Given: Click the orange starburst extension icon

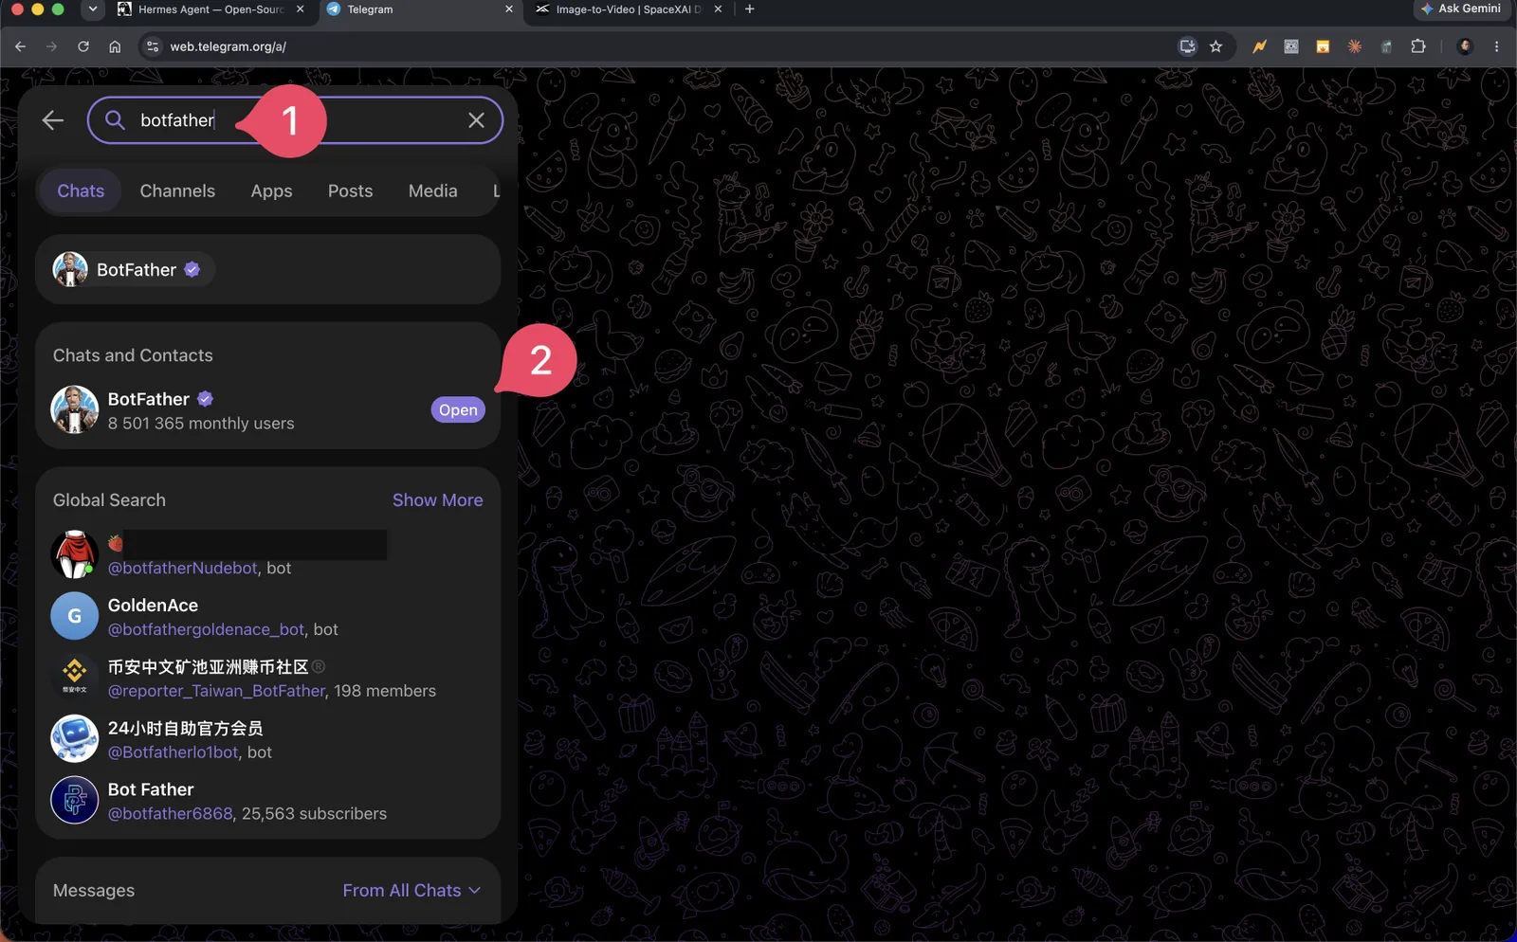Looking at the screenshot, I should click(1354, 46).
